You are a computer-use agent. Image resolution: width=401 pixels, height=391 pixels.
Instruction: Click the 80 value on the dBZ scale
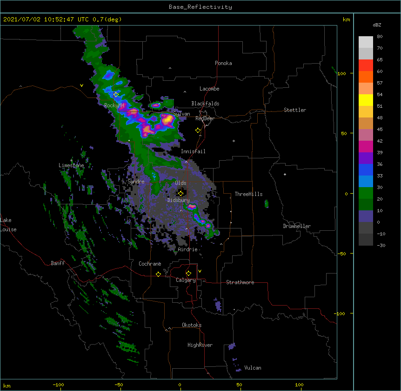point(380,37)
